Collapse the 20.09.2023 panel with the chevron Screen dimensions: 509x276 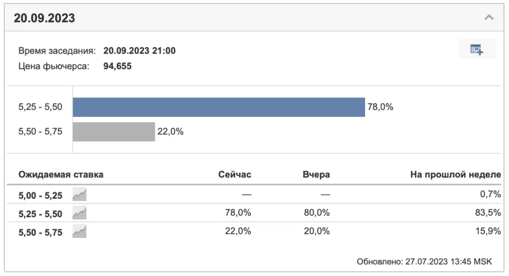(489, 18)
